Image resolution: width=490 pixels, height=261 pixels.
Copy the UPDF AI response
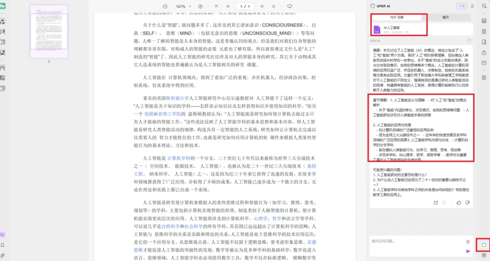coord(469,41)
